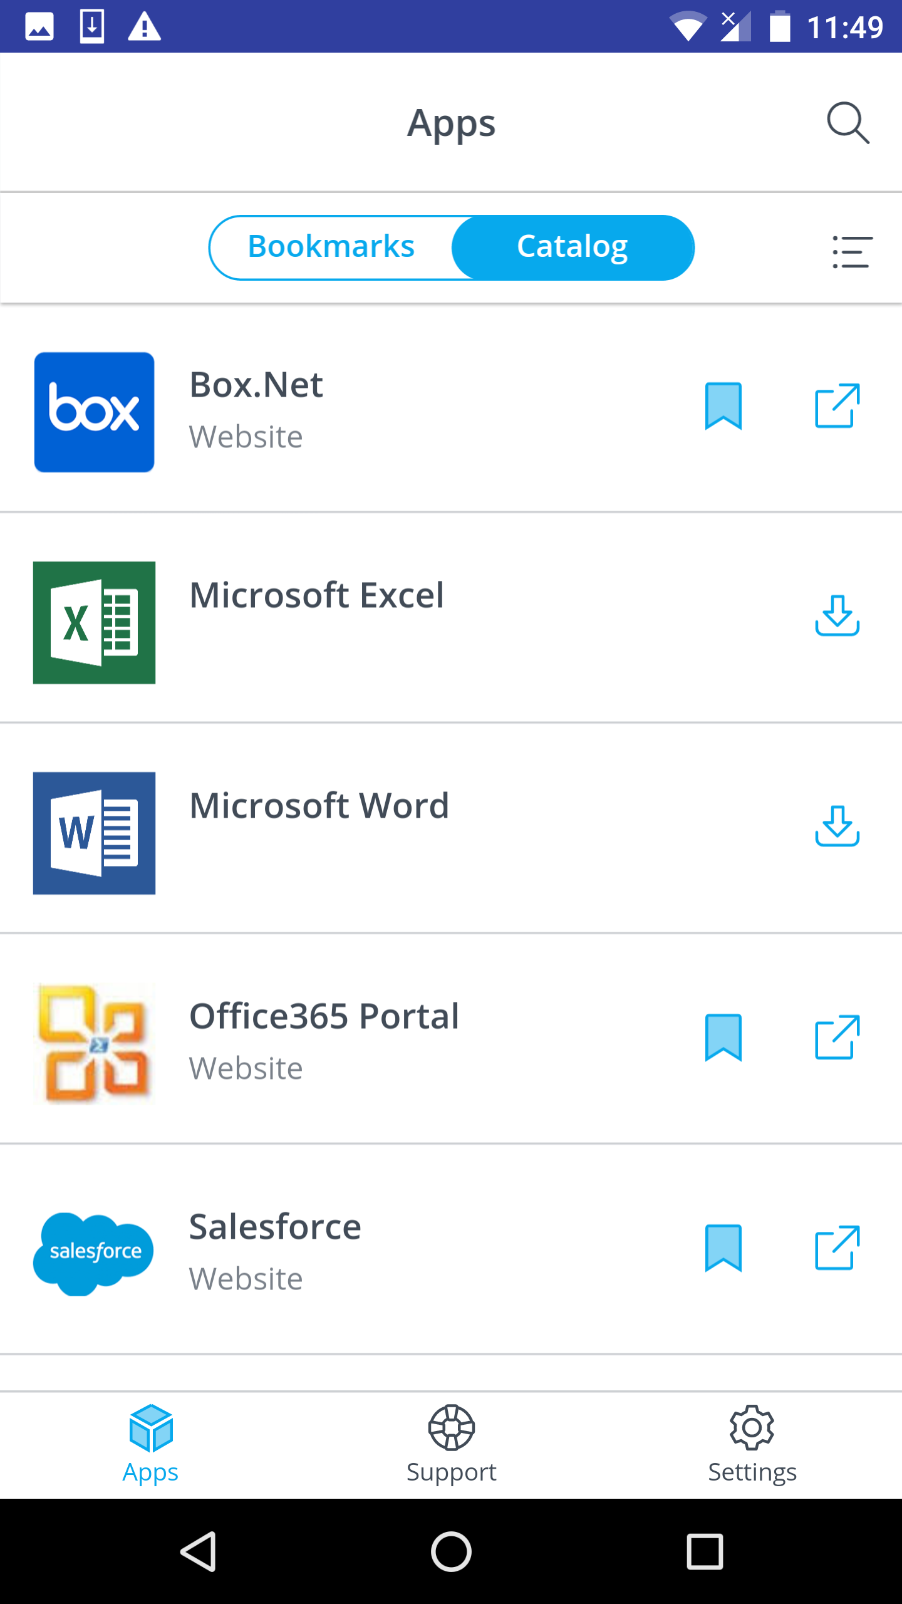Tap the Office365 Portal logo
Screen dimensions: 902x1604
[94, 1043]
